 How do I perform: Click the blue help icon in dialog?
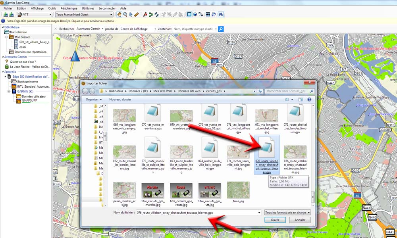pyautogui.click(x=309, y=100)
